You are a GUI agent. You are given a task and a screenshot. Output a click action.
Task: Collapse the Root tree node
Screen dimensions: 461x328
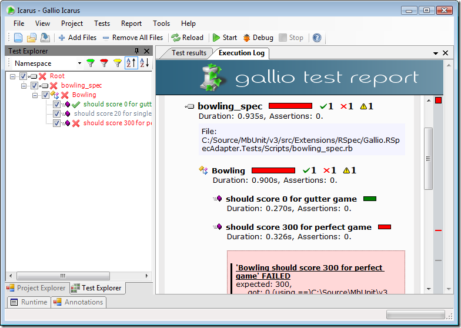point(12,76)
